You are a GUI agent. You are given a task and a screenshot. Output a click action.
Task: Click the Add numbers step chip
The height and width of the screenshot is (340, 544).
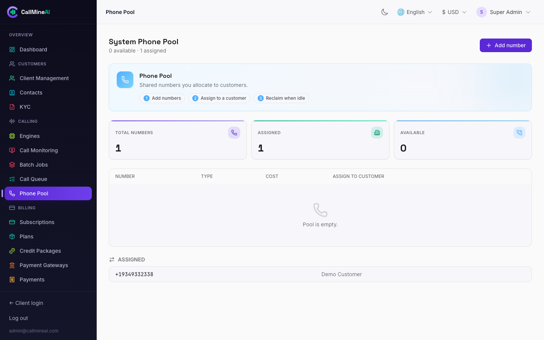(x=162, y=98)
